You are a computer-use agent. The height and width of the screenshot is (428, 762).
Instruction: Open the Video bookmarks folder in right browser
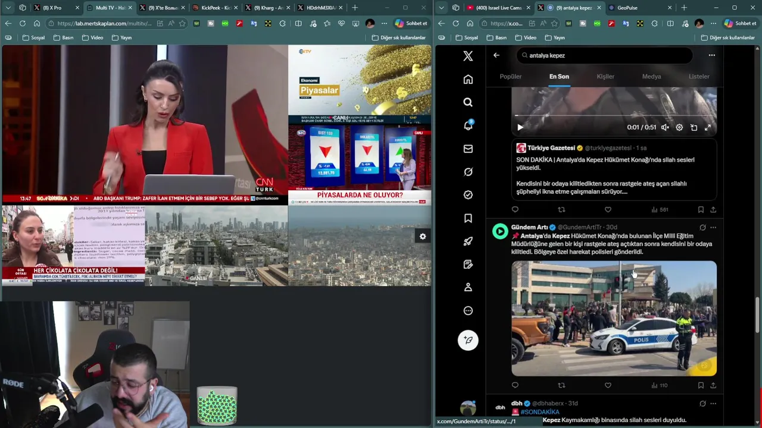[525, 37]
